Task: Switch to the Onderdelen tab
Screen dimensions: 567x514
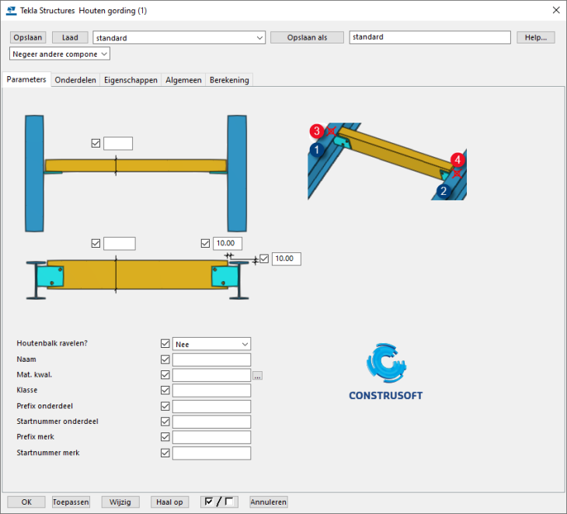Action: click(75, 80)
